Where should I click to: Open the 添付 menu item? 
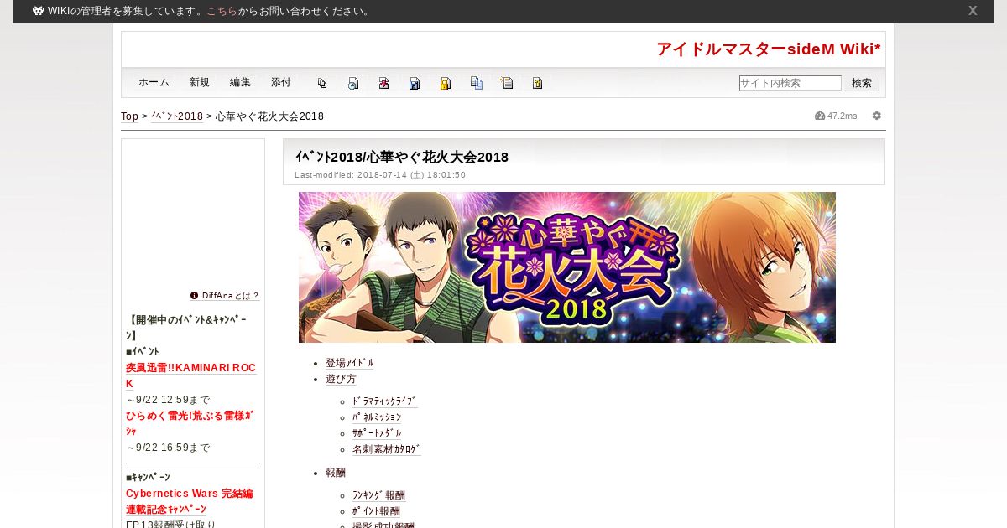click(x=281, y=82)
